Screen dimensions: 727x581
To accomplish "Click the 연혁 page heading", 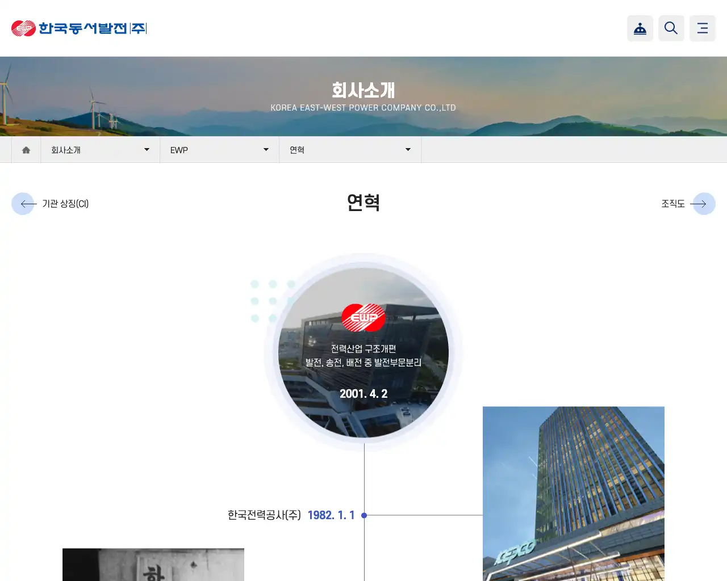I will (363, 202).
